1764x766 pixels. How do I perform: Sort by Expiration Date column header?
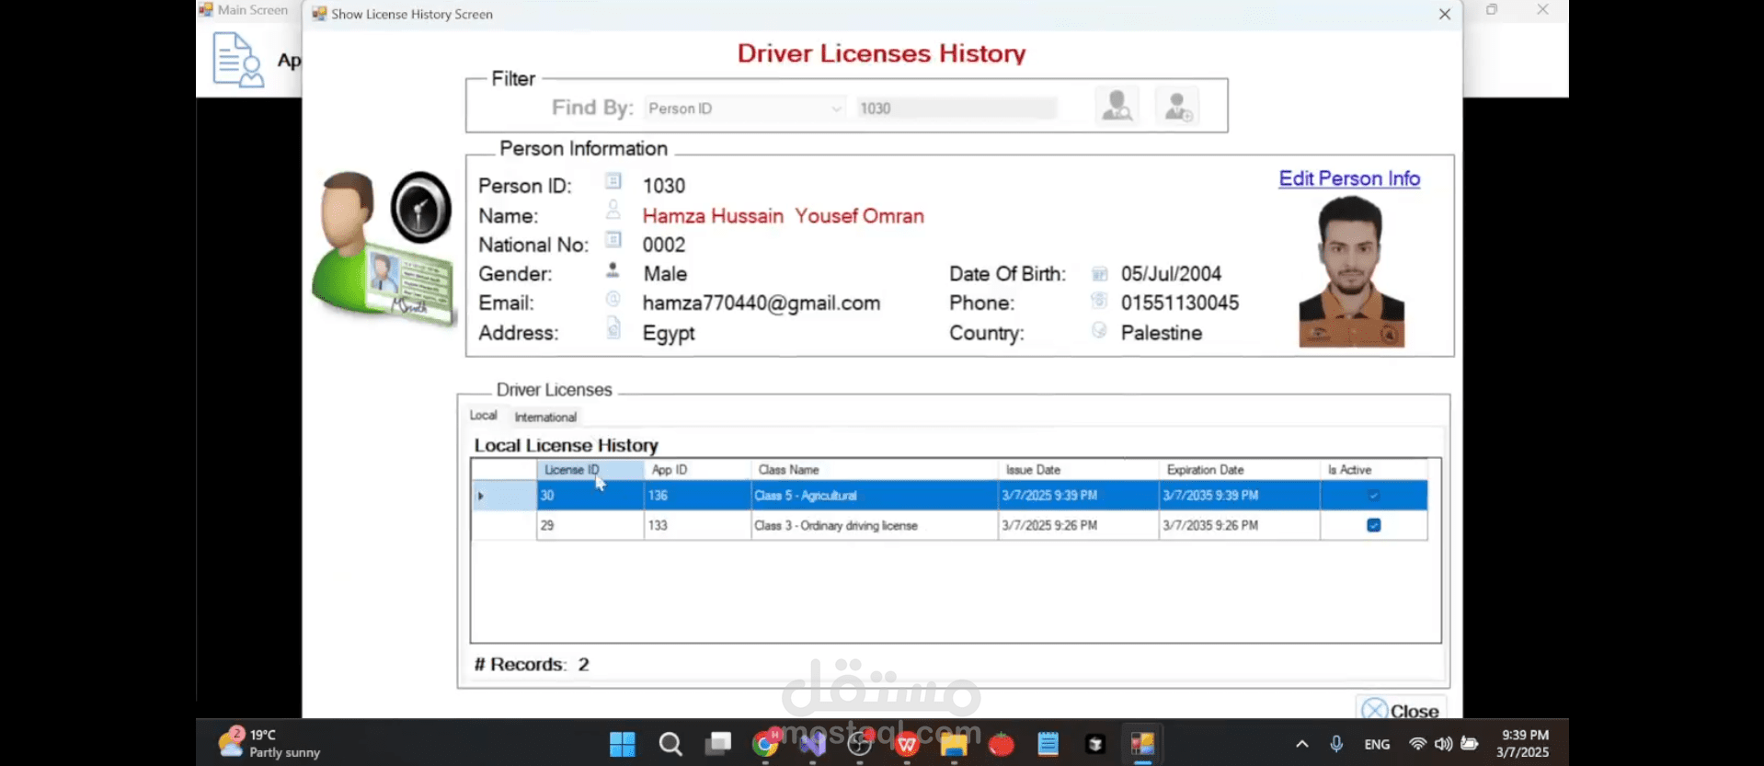tap(1239, 470)
